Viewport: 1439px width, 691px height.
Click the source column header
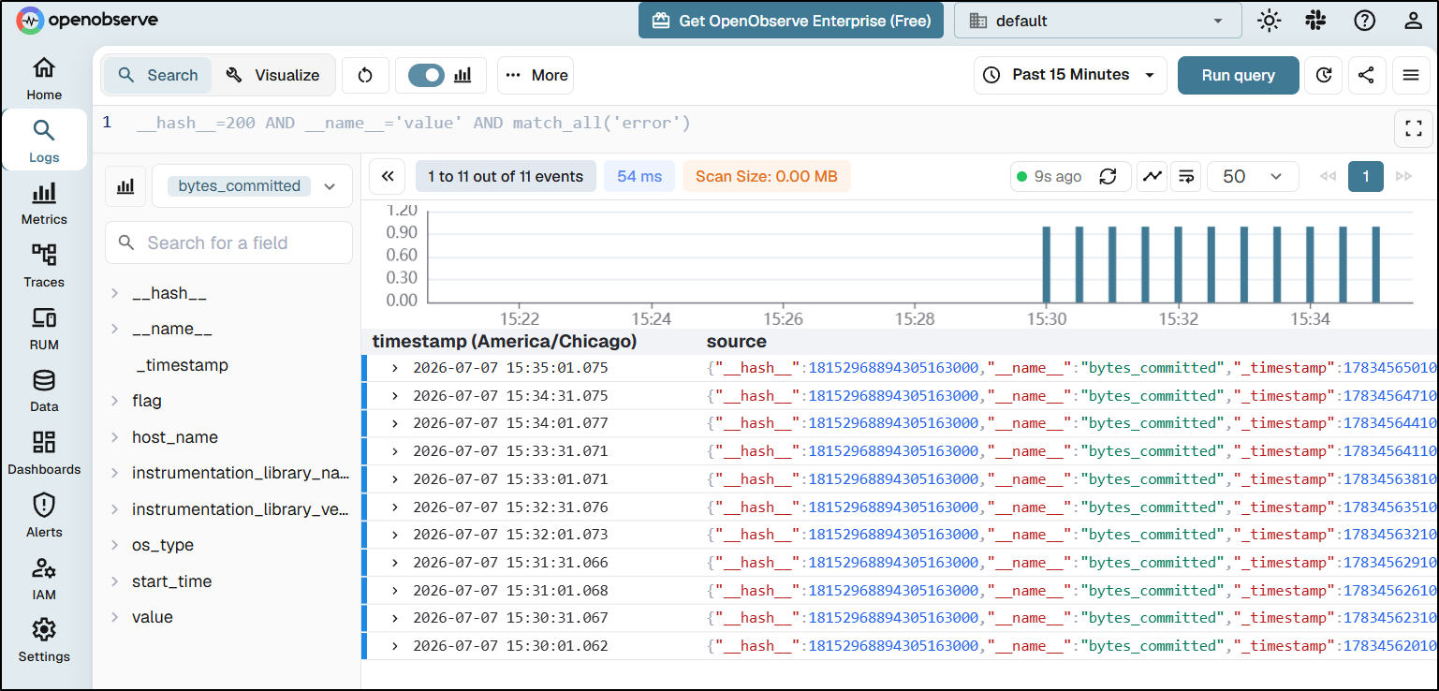[737, 342]
